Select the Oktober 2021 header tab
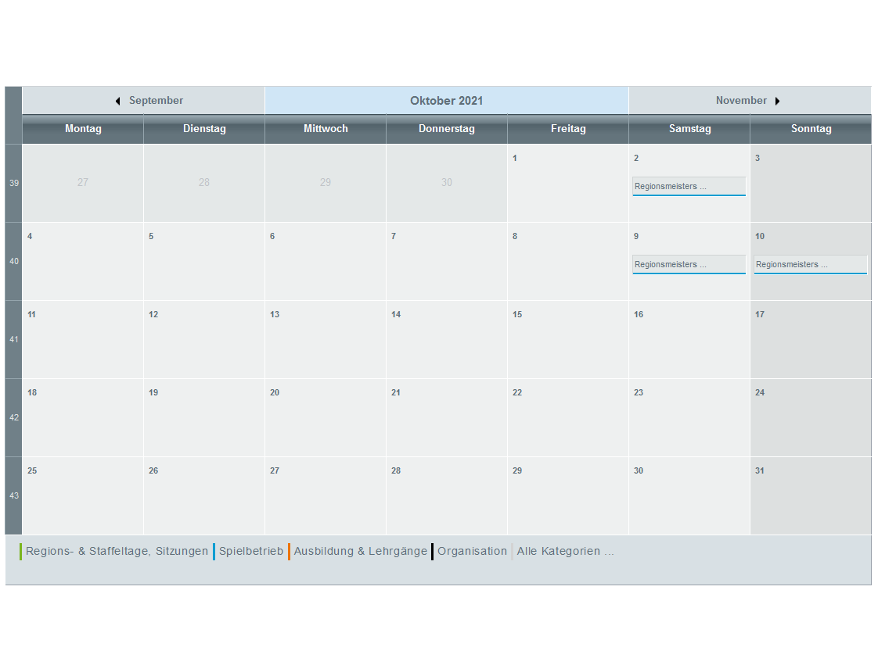Image resolution: width=878 pixels, height=658 pixels. point(446,101)
